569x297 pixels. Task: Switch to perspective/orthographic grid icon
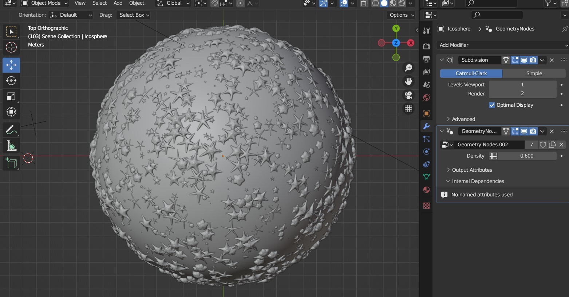tap(408, 109)
